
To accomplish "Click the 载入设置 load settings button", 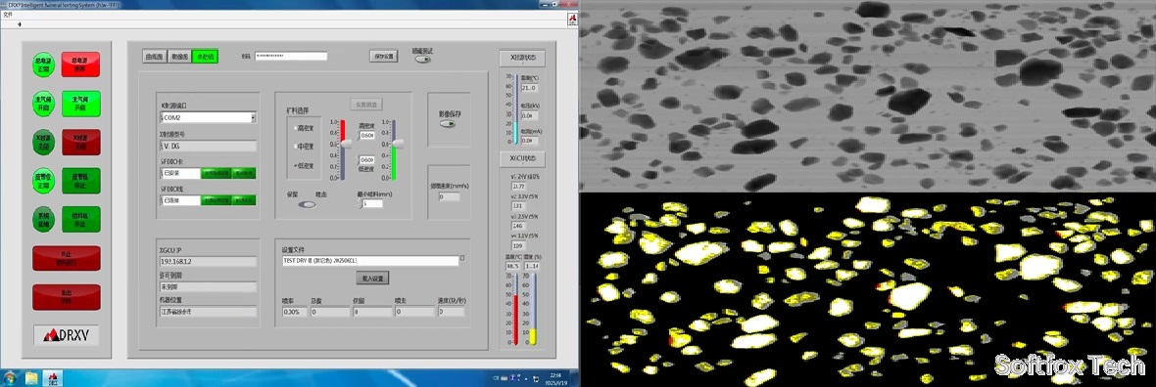I will tap(371, 279).
